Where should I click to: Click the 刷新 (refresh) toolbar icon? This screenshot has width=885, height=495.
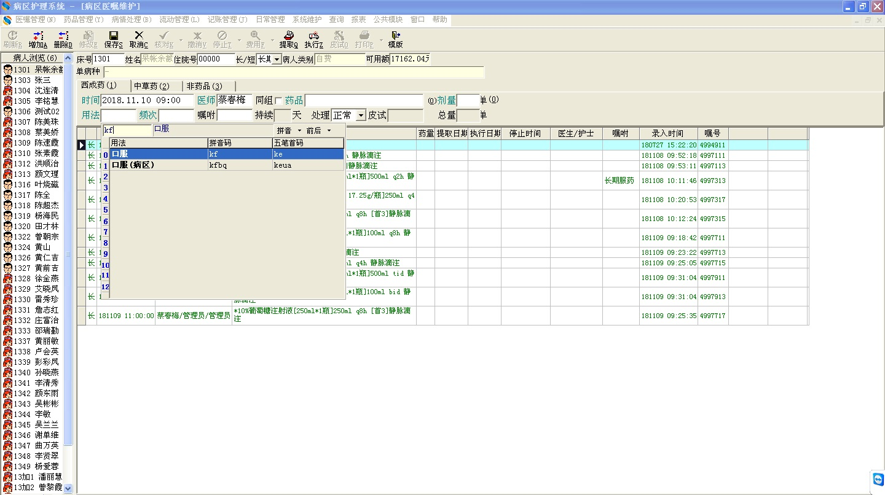13,39
